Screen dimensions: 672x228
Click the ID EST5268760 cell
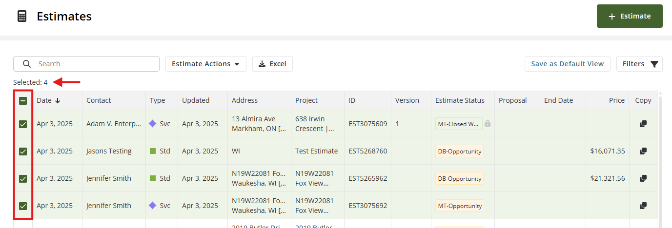coord(367,151)
